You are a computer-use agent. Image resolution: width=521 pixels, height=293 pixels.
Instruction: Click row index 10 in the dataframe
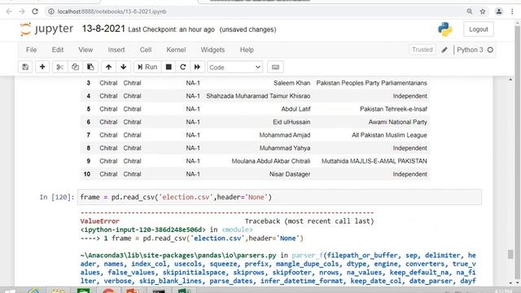click(87, 174)
